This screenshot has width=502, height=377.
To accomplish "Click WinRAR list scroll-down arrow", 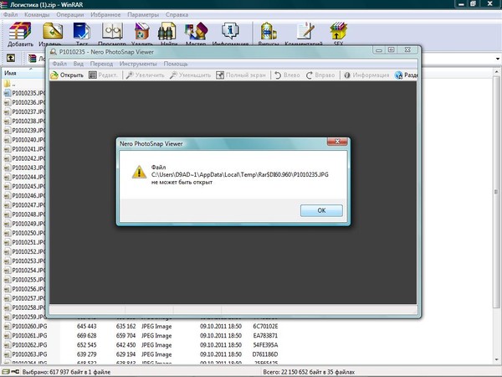I will [x=496, y=360].
